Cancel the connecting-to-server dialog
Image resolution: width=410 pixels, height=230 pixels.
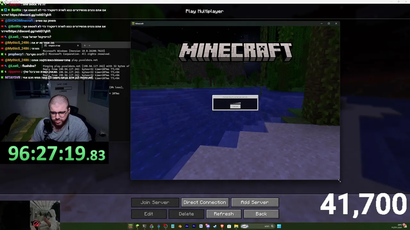(x=235, y=106)
